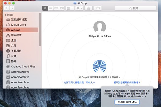Click the iCloud Drive cloud icon
Image resolution: width=161 pixels, height=107 pixels.
pyautogui.click(x=8, y=25)
